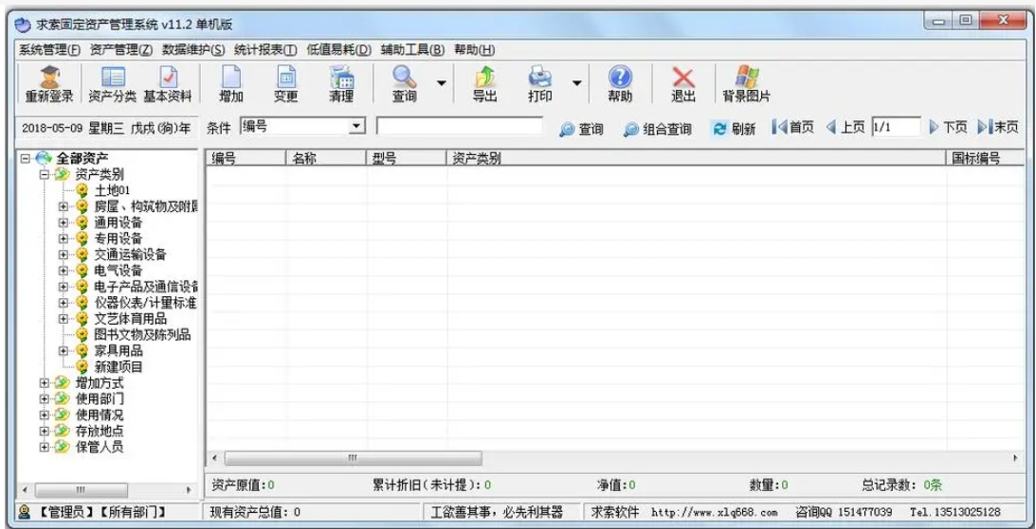1036x529 pixels.
Task: Click 组合查询 combined query button
Action: 658,130
